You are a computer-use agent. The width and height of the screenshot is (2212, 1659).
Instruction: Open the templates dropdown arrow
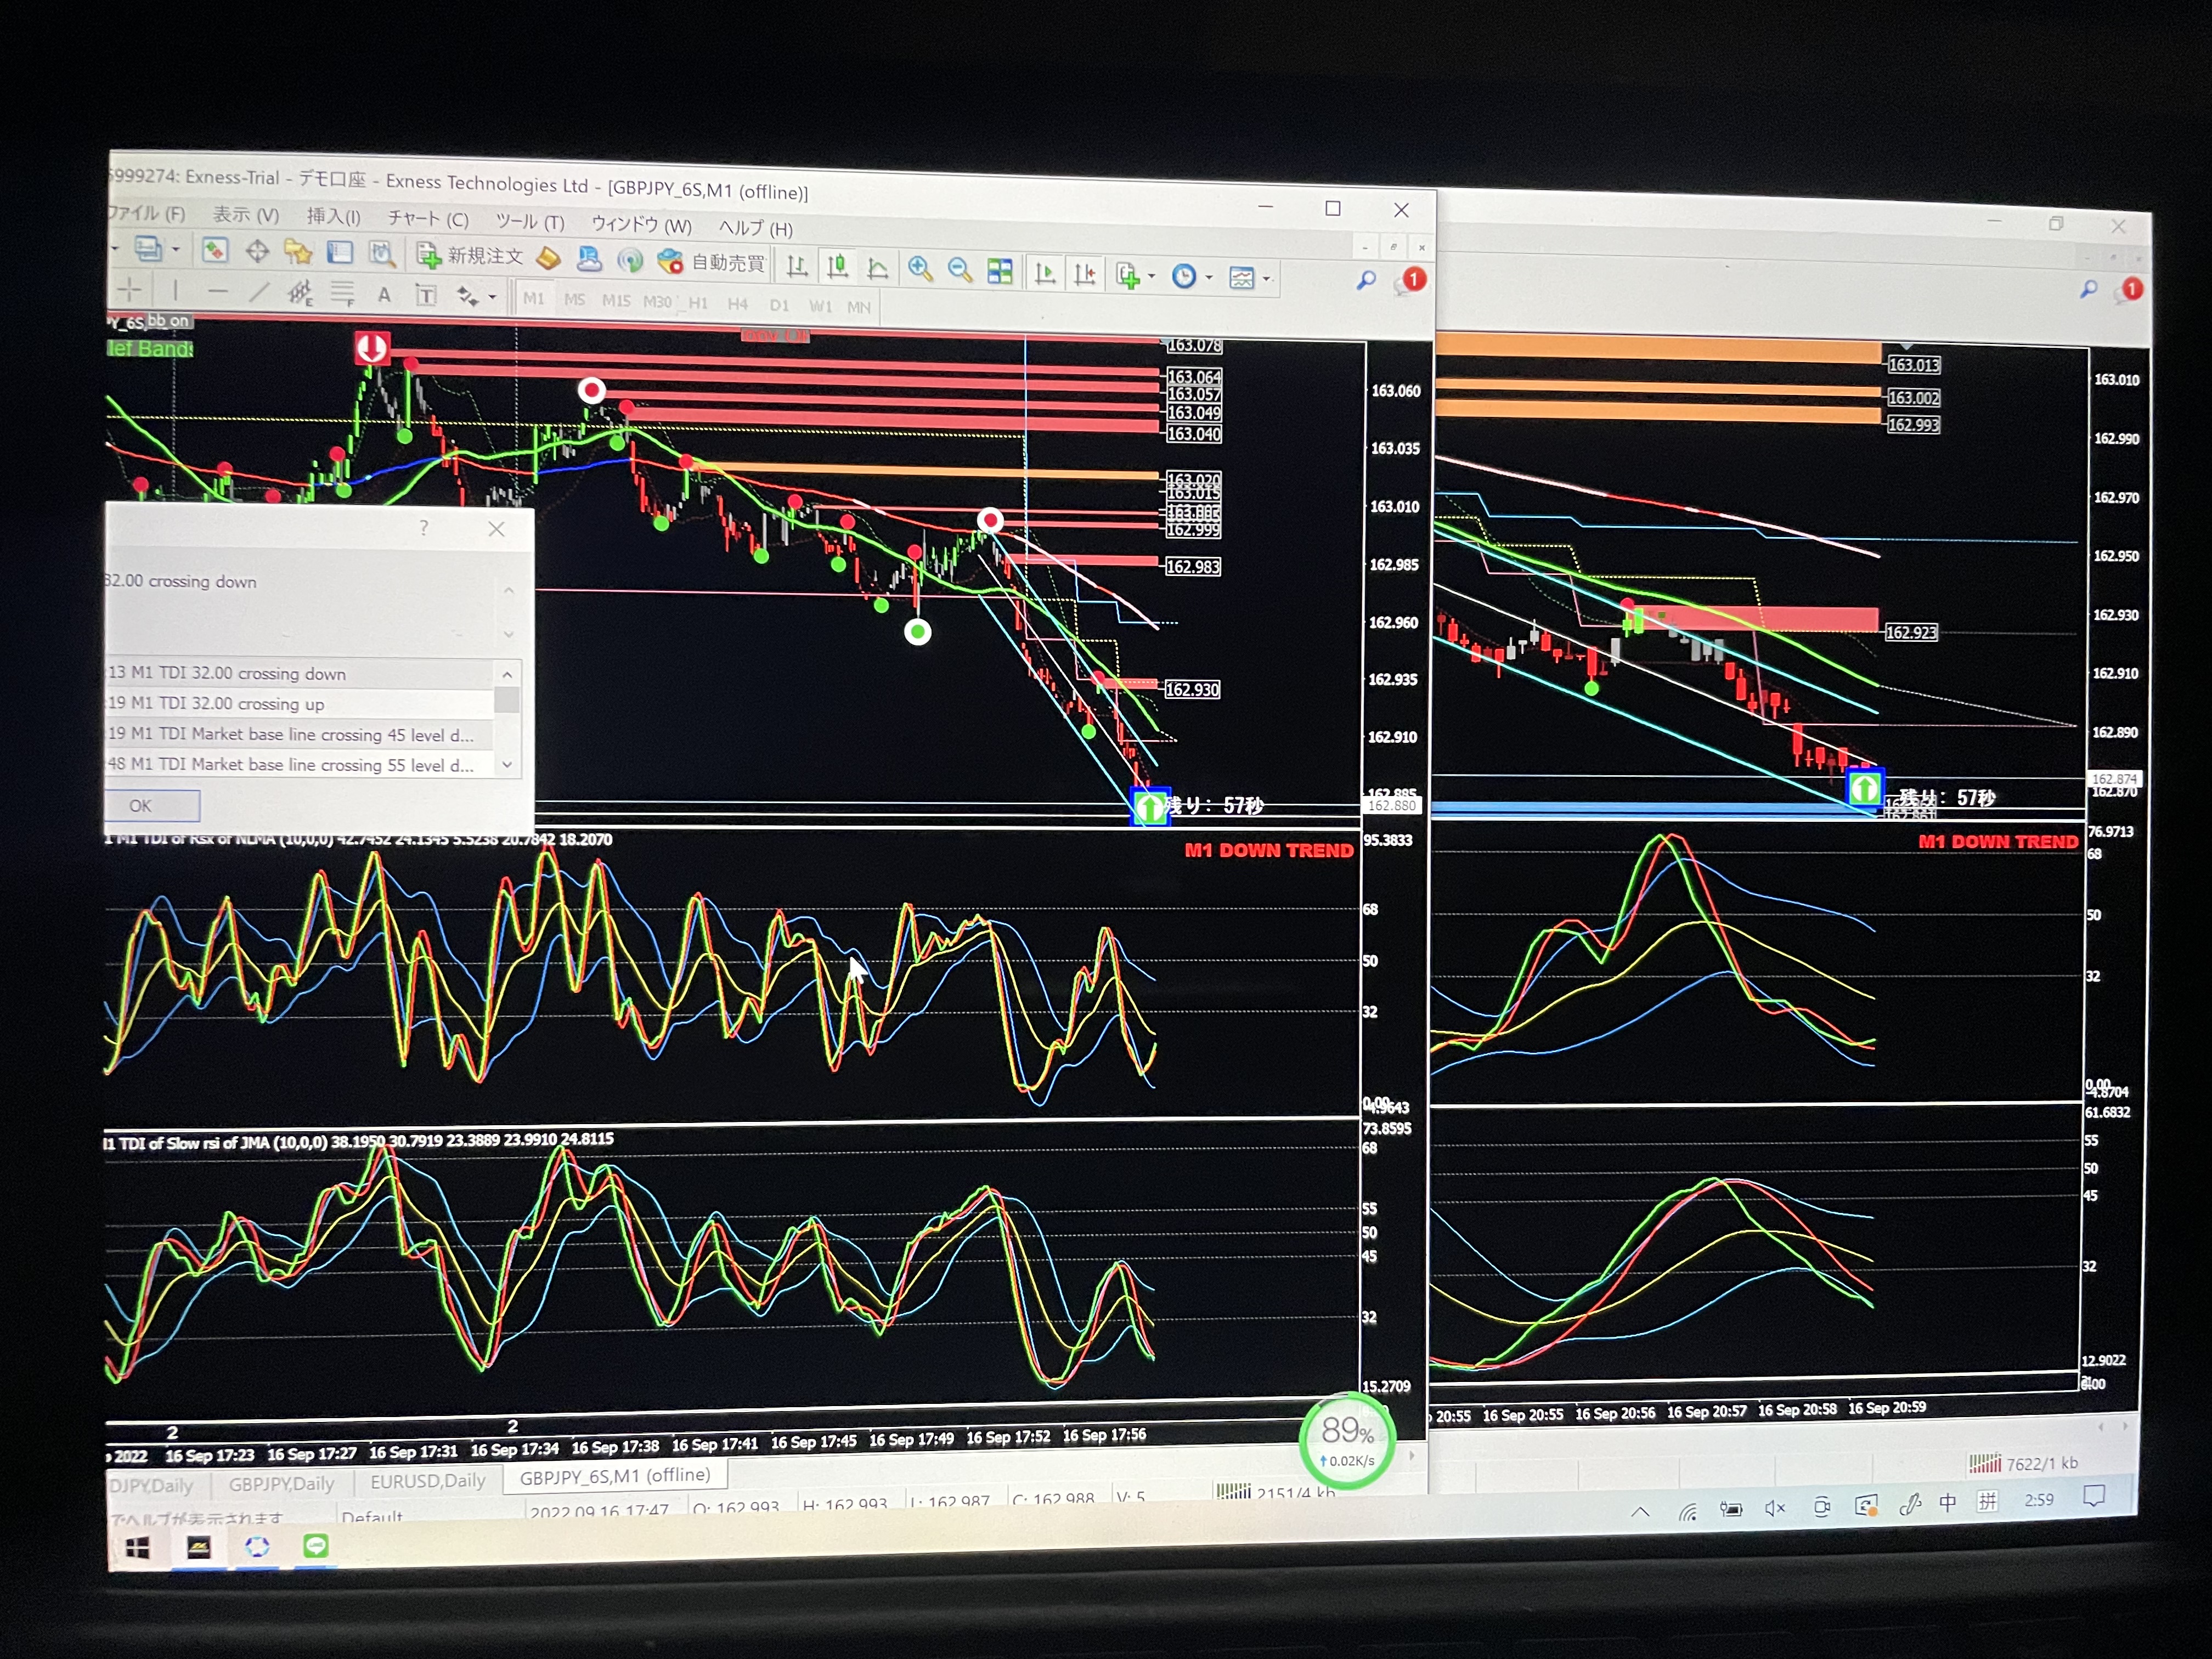[x=1267, y=279]
